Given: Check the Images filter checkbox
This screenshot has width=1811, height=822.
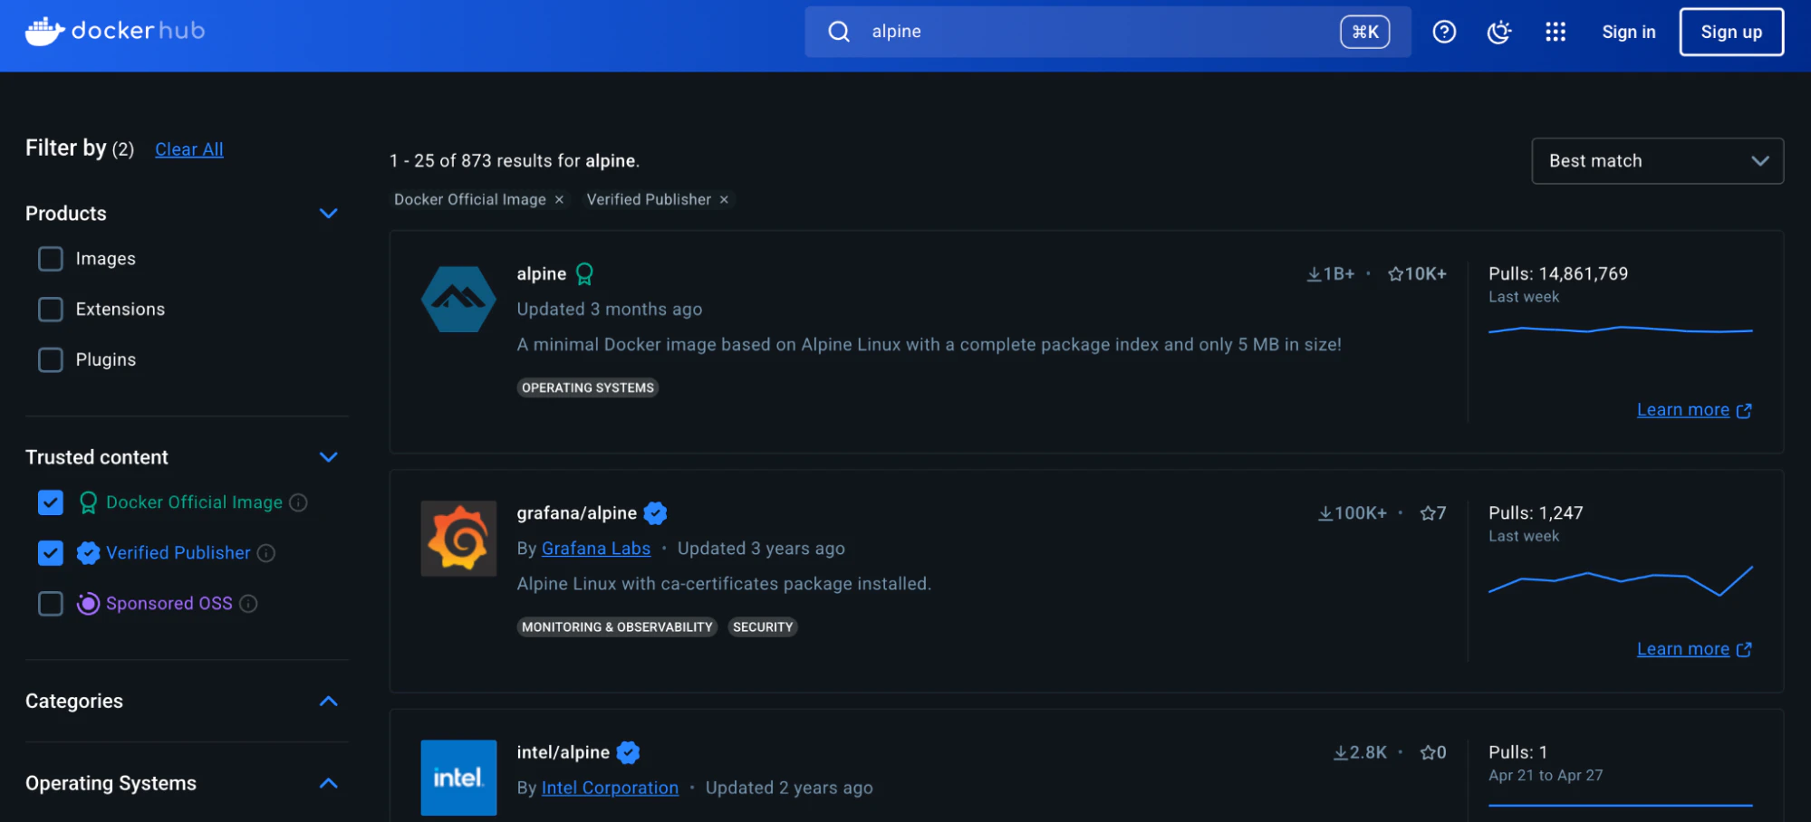Looking at the screenshot, I should coord(51,259).
